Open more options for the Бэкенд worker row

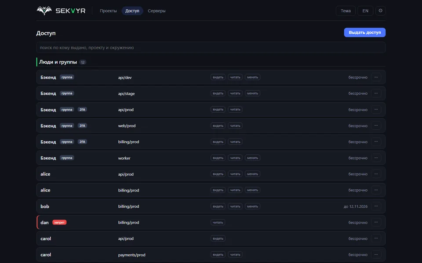(376, 158)
